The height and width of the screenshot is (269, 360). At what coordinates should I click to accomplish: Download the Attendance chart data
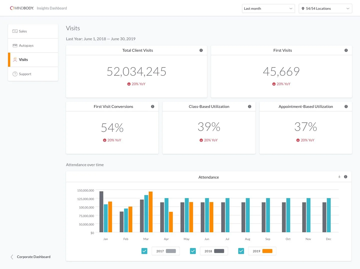(x=339, y=177)
